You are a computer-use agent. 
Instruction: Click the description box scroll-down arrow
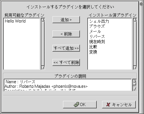(135, 89)
